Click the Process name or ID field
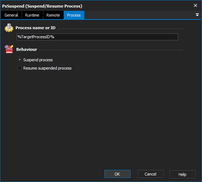202x182 pixels. [97, 37]
